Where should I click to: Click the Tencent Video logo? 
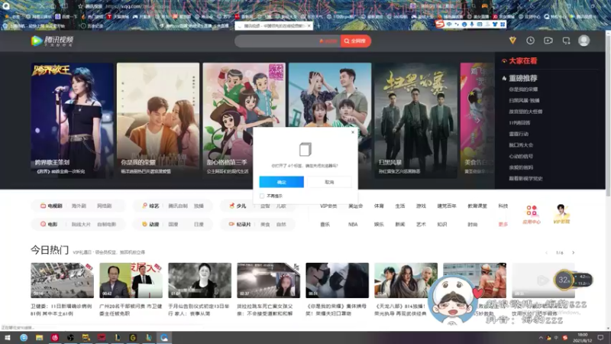pyautogui.click(x=52, y=41)
